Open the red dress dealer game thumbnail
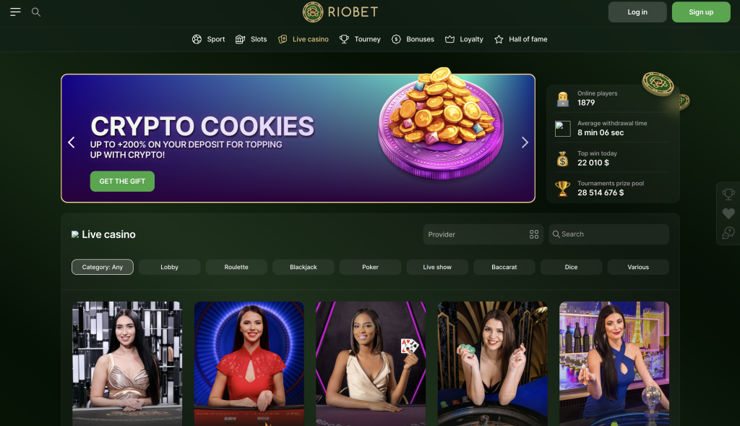Viewport: 740px width, 426px height. [x=249, y=364]
